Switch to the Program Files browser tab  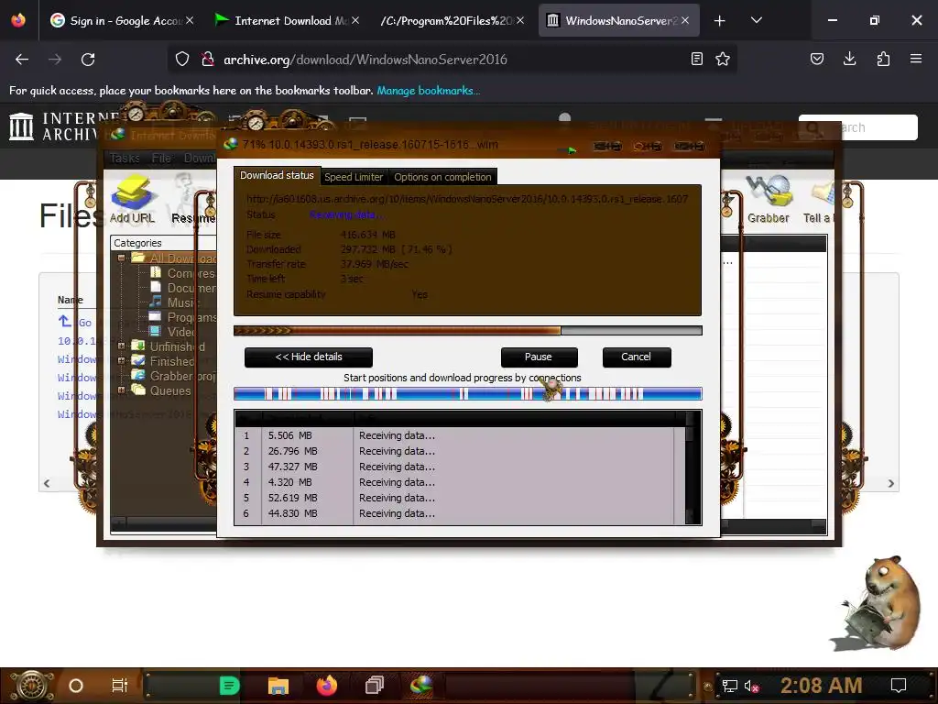pos(453,21)
